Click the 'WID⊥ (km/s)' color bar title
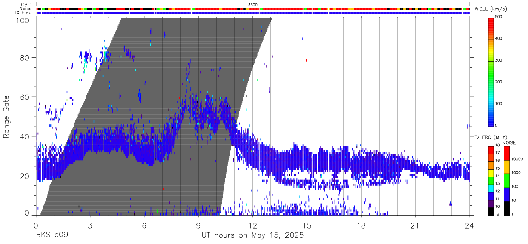 (491, 9)
